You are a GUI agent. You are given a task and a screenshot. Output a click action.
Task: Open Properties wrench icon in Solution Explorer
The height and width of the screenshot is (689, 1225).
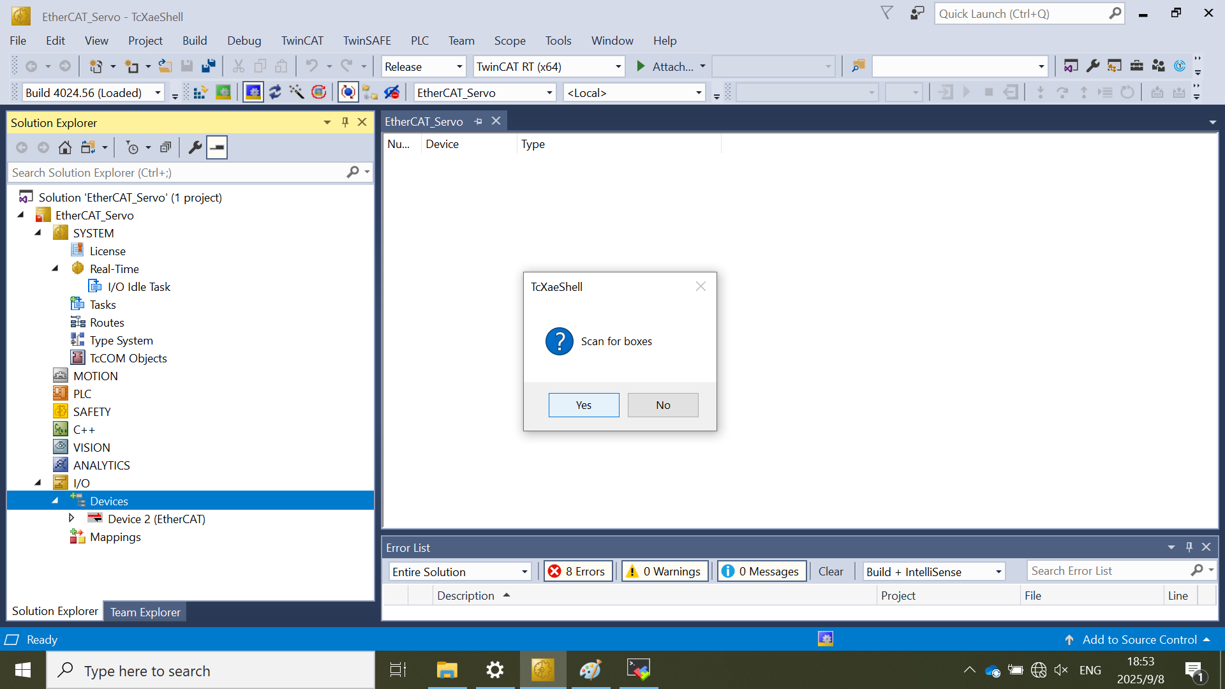(195, 148)
